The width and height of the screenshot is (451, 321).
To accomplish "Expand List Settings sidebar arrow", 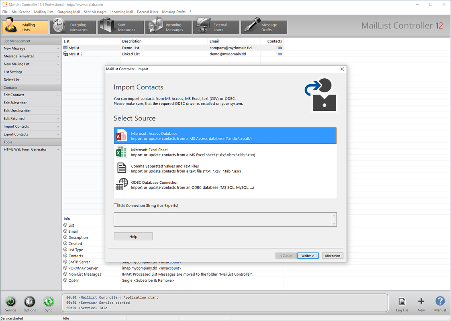I will point(58,72).
